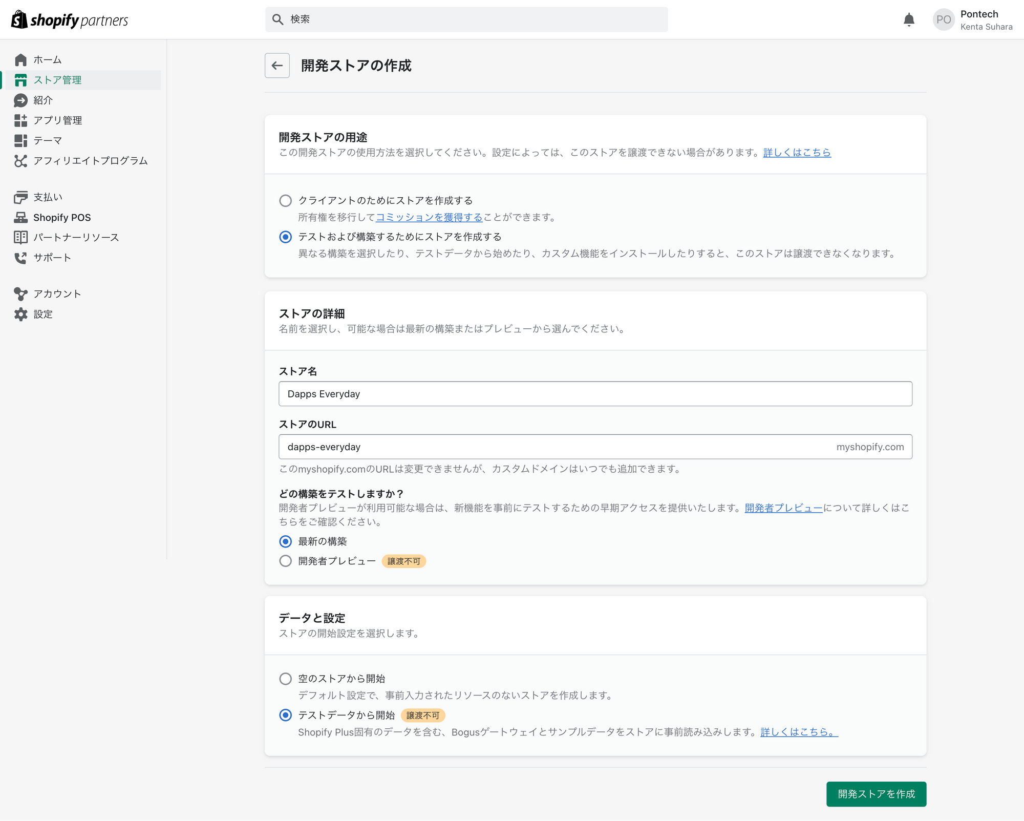Viewport: 1024px width, 821px height.
Task: Select テストおよび構築するためにストアを作成する radio
Action: 286,237
